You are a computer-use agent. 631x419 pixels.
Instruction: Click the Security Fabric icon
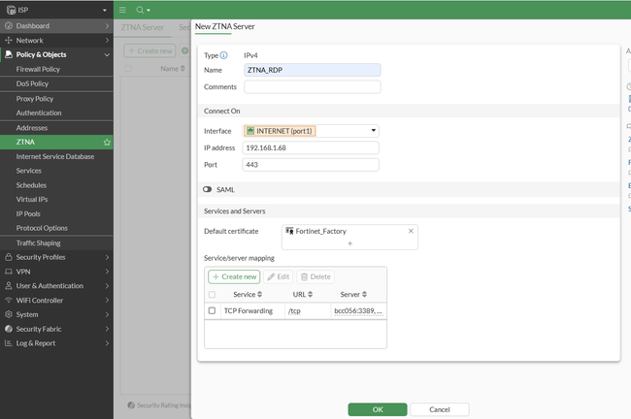(x=9, y=329)
